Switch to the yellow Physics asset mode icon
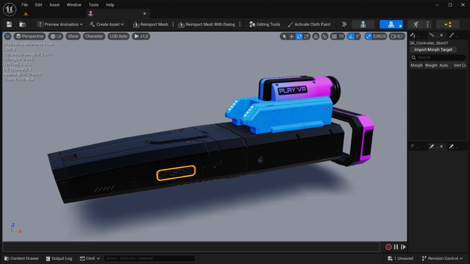 click(x=448, y=24)
